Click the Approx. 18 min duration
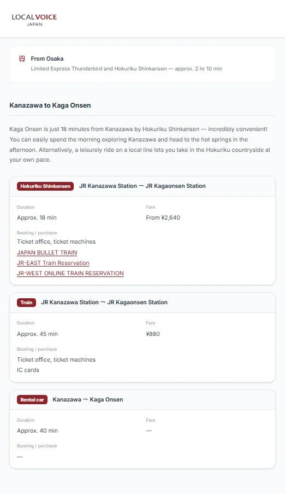Viewport: 285px width, 496px height. tap(37, 217)
